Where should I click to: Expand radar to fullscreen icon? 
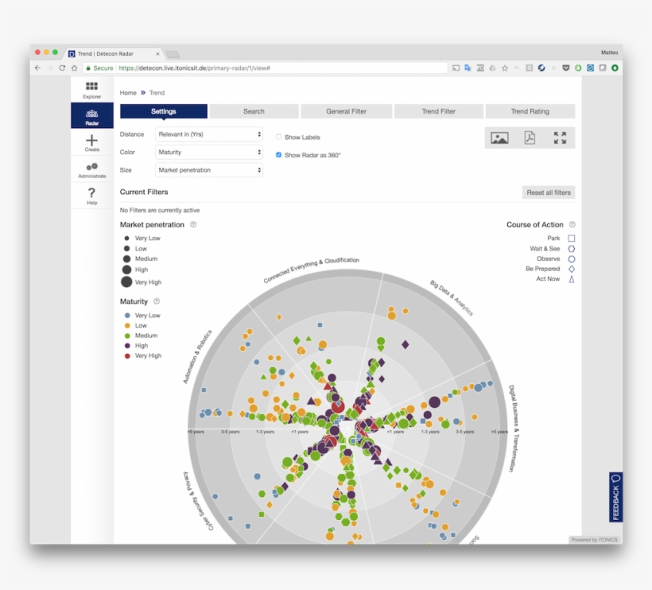(560, 138)
